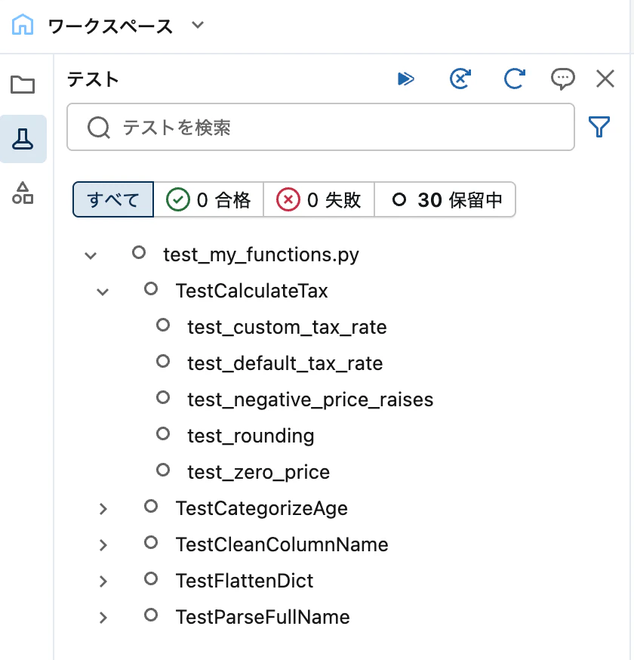Expand the TestCategorizeAge group
This screenshot has height=660, width=634.
103,509
